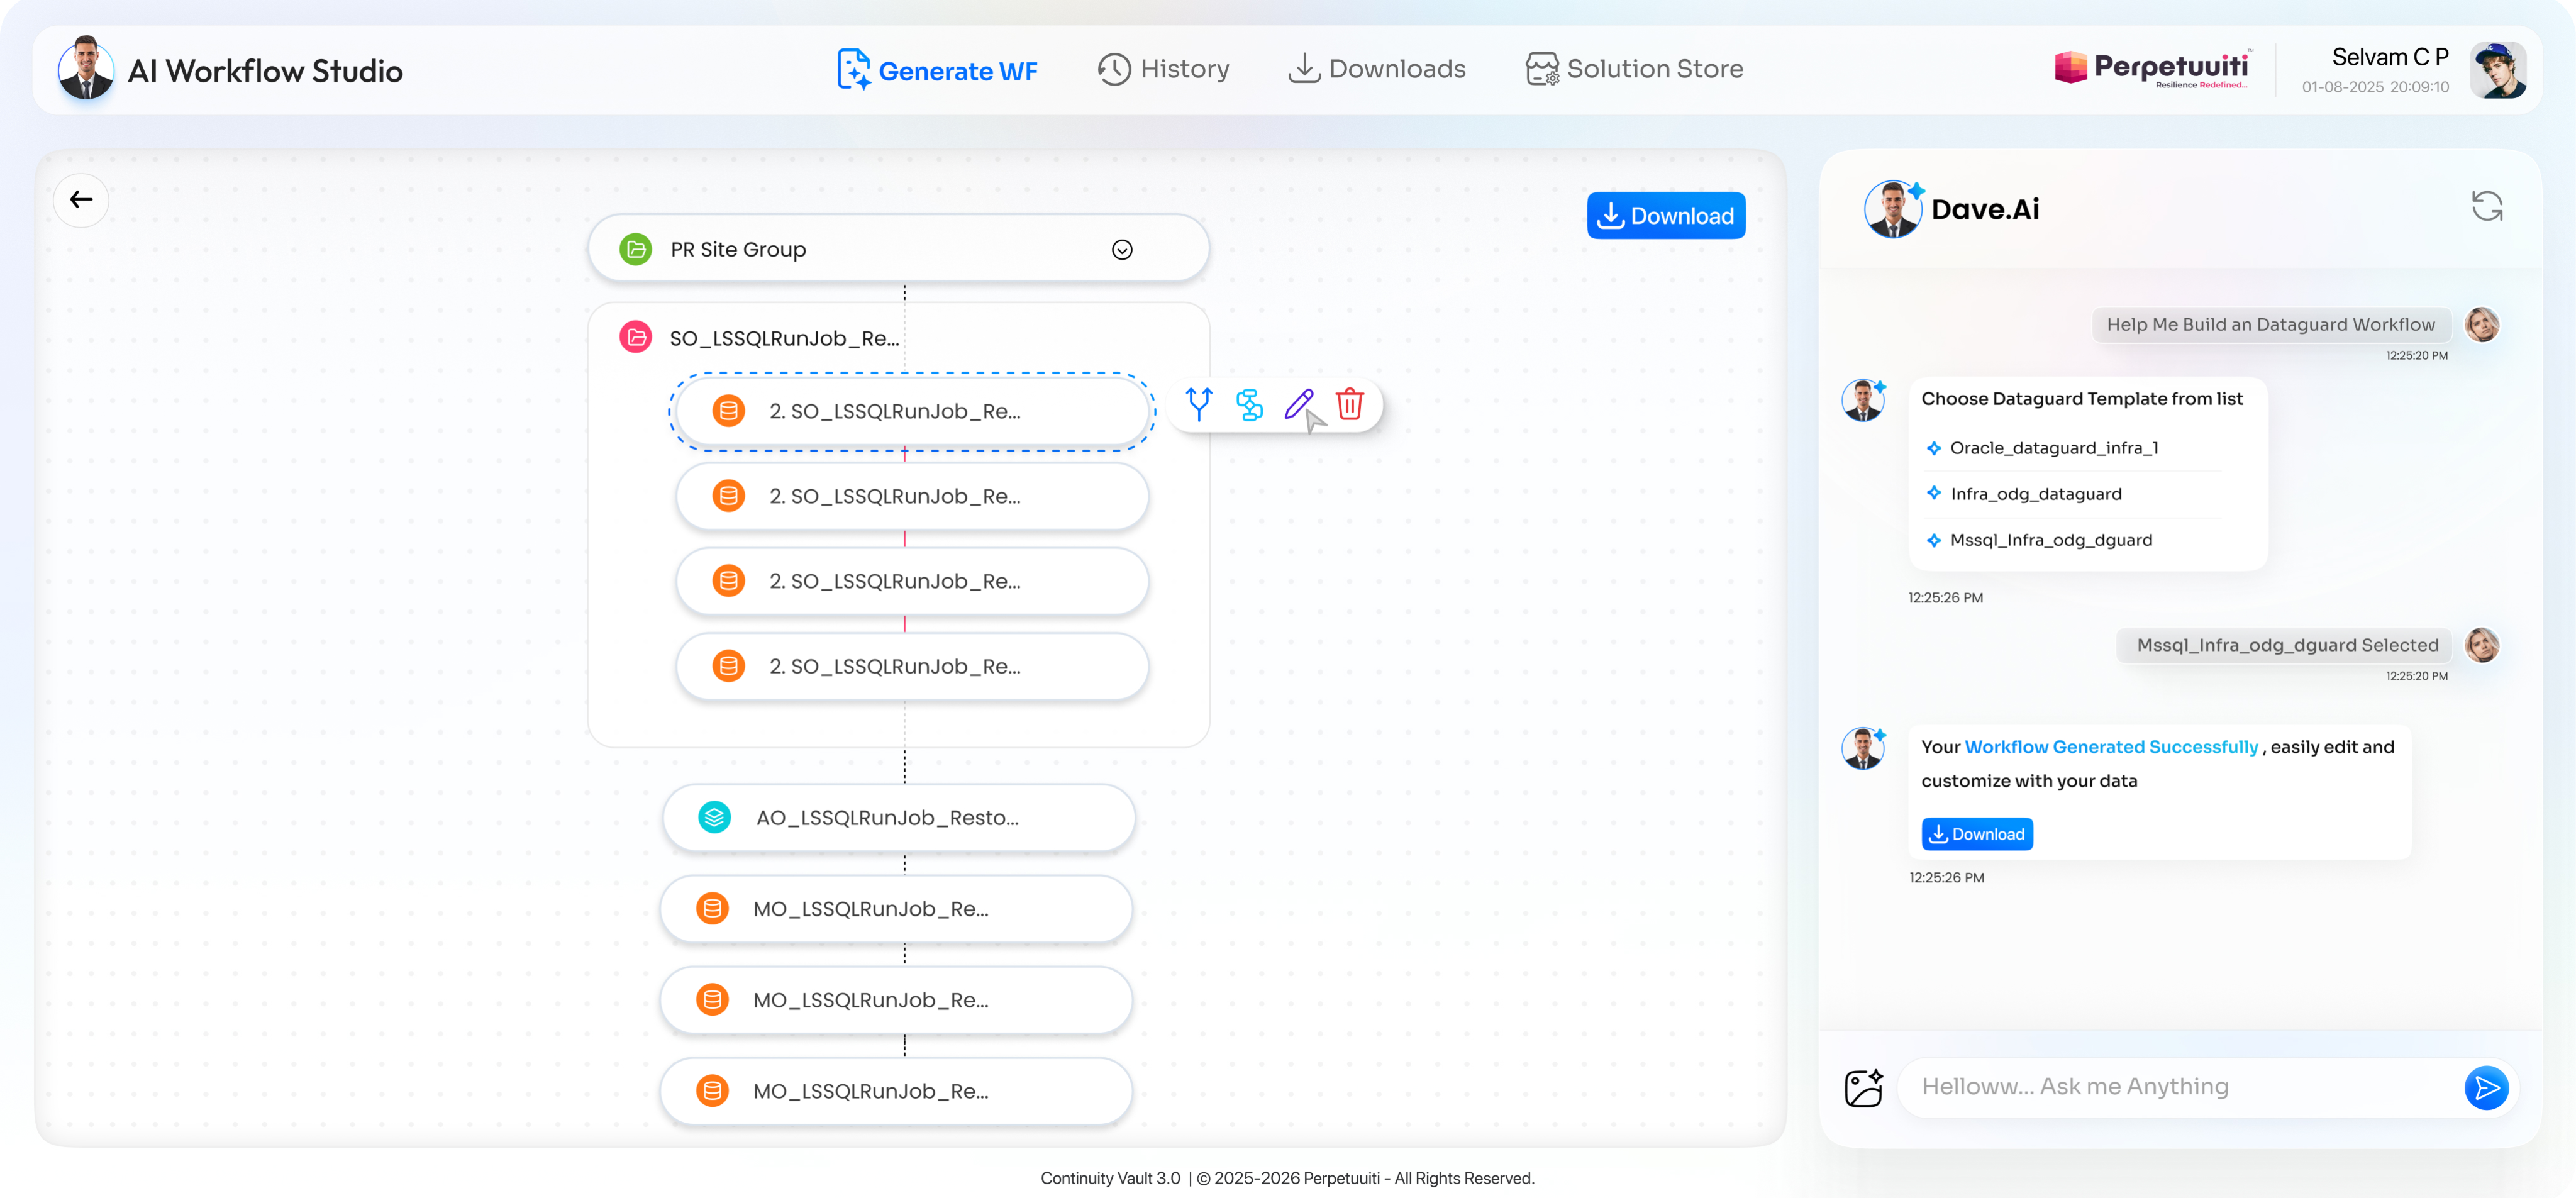Click the purple pencil edit icon
This screenshot has width=2576, height=1198.
pyautogui.click(x=1298, y=404)
